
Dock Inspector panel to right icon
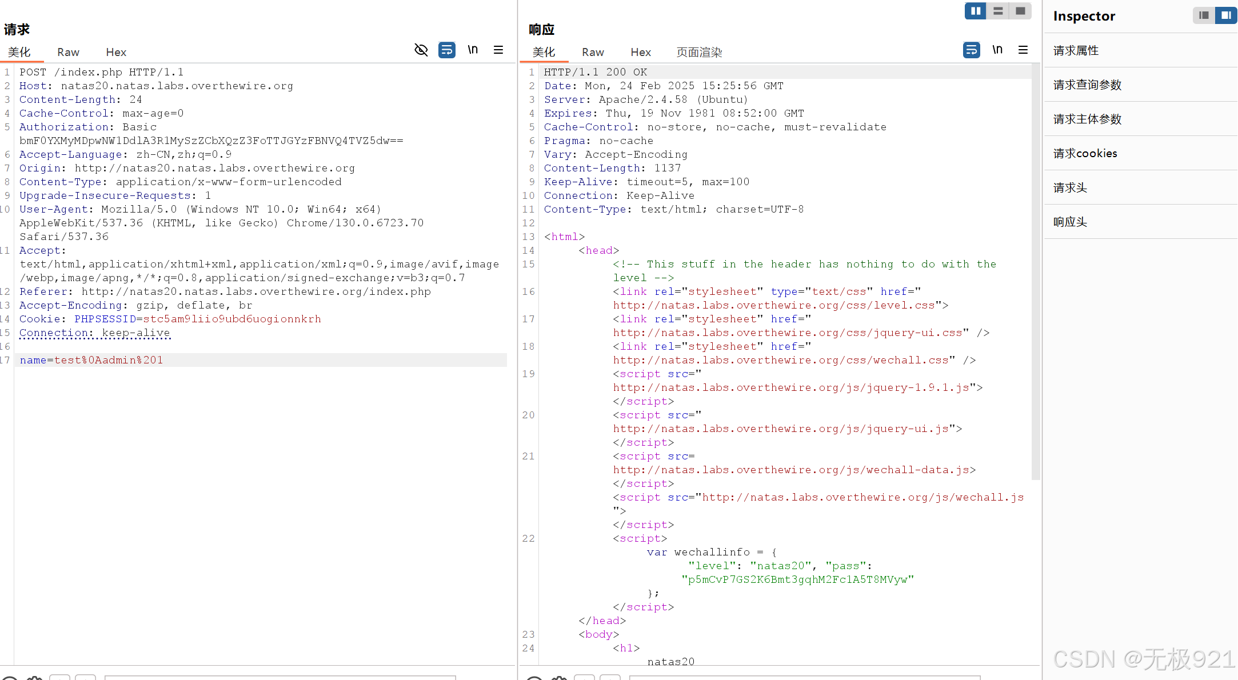tap(1226, 15)
